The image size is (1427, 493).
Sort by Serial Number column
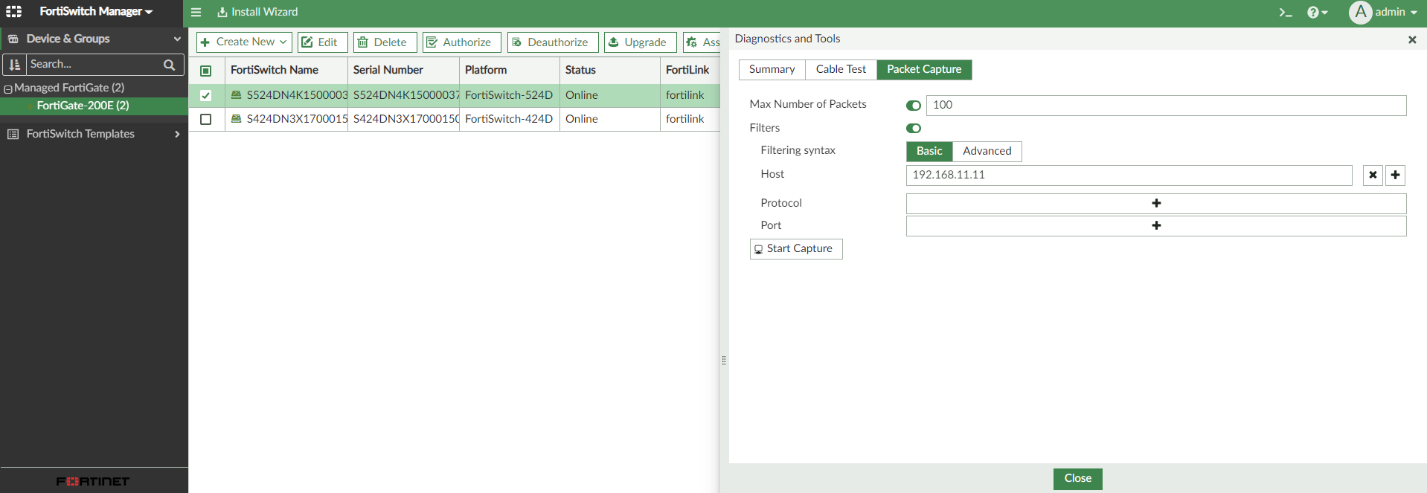403,70
